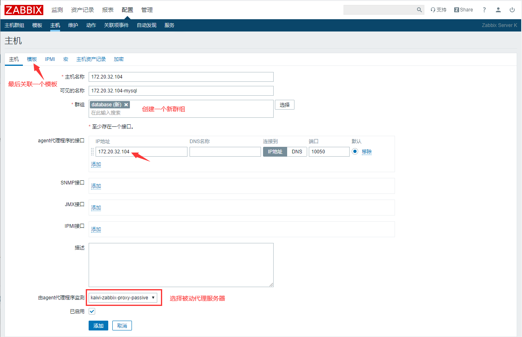
Task: Focus the DNS名称 input field
Action: [x=225, y=152]
